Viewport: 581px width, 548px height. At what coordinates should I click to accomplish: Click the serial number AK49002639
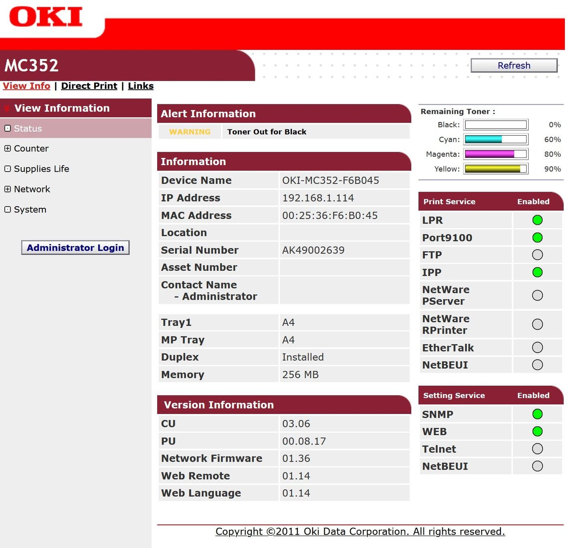pos(313,250)
